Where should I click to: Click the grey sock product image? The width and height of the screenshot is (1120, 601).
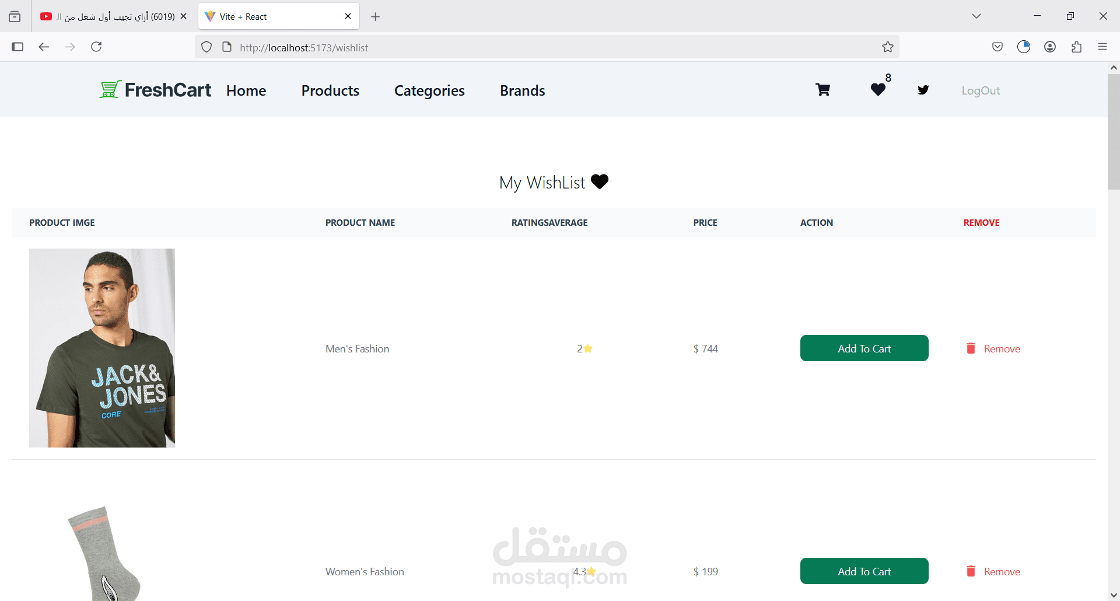click(104, 553)
